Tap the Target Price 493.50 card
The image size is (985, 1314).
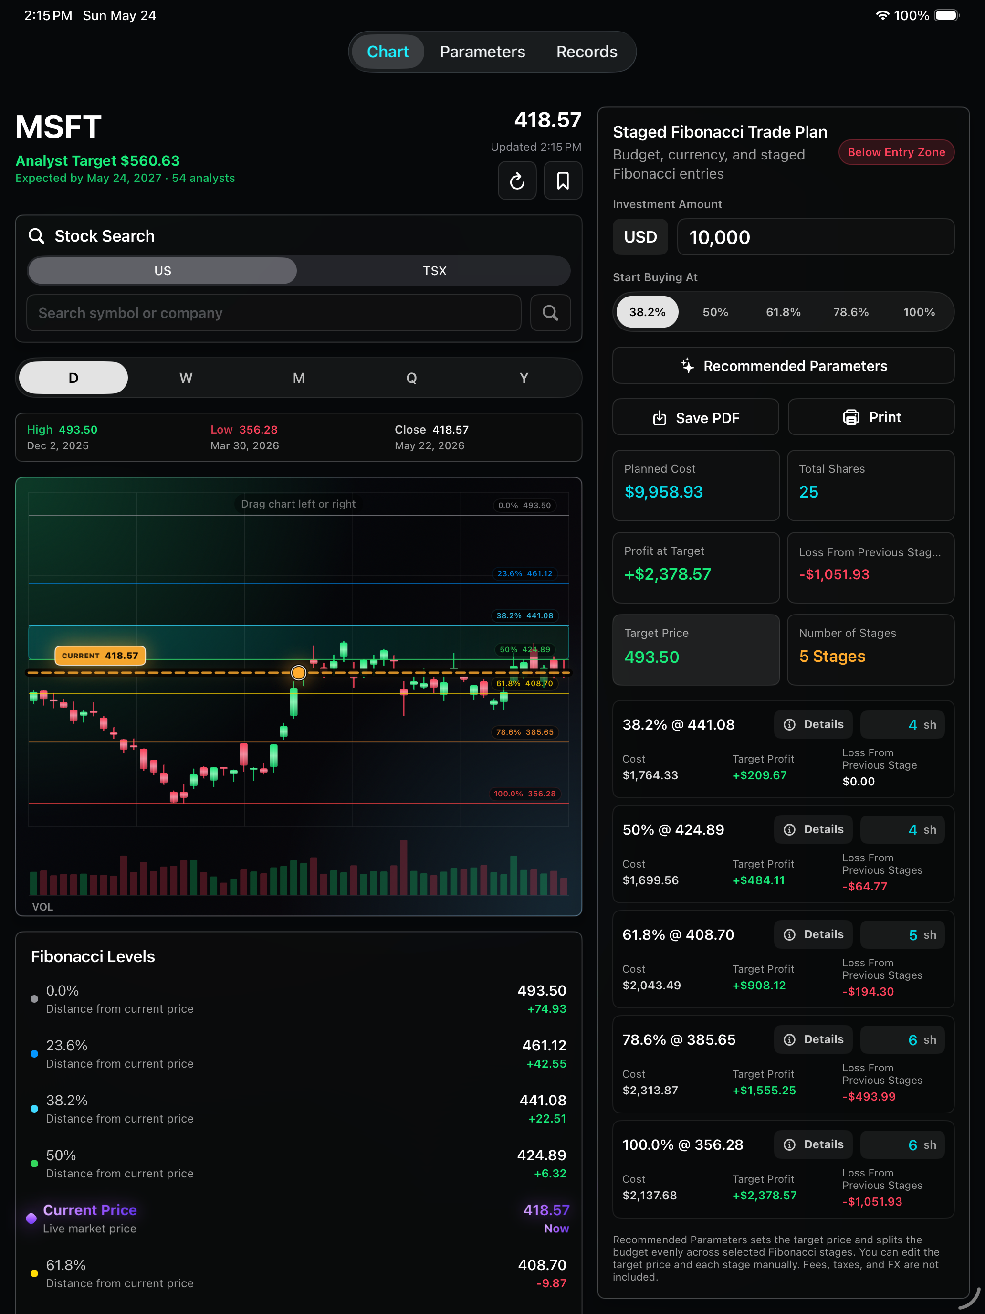[x=696, y=650]
